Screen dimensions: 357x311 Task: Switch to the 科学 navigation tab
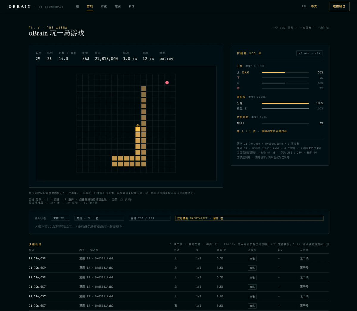coord(132,6)
